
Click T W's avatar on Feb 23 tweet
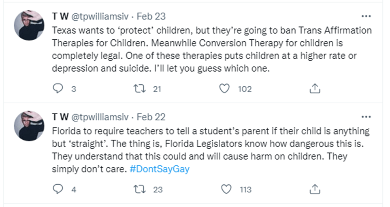click(29, 25)
